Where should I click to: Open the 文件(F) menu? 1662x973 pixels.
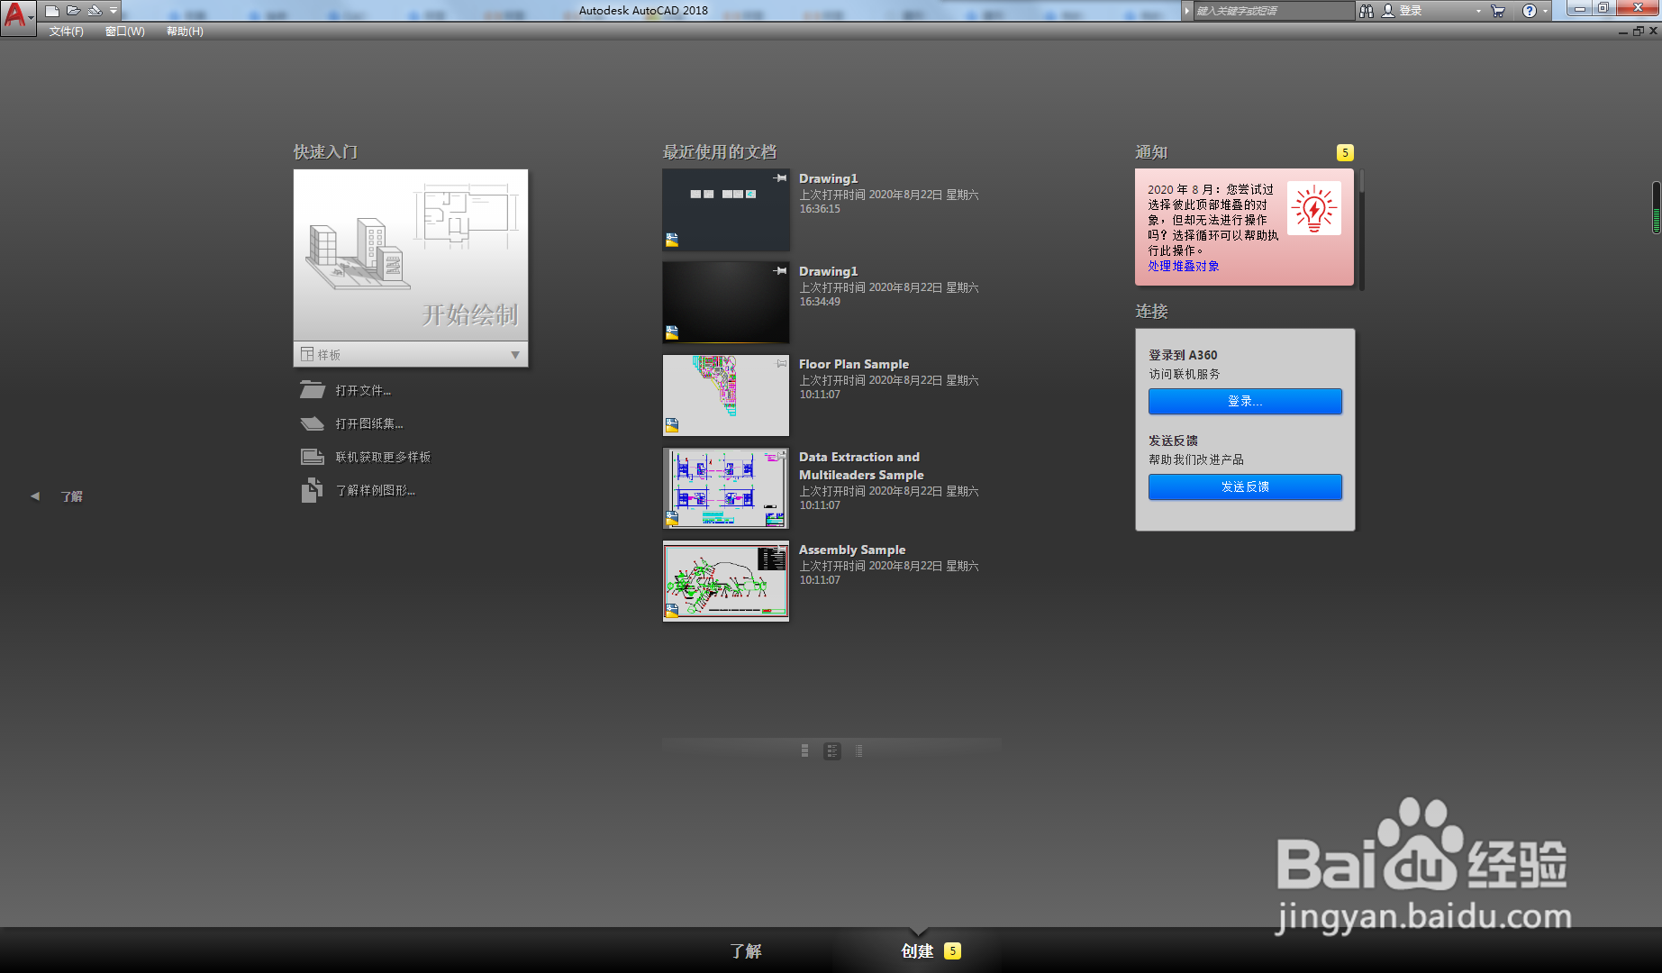[x=67, y=32]
